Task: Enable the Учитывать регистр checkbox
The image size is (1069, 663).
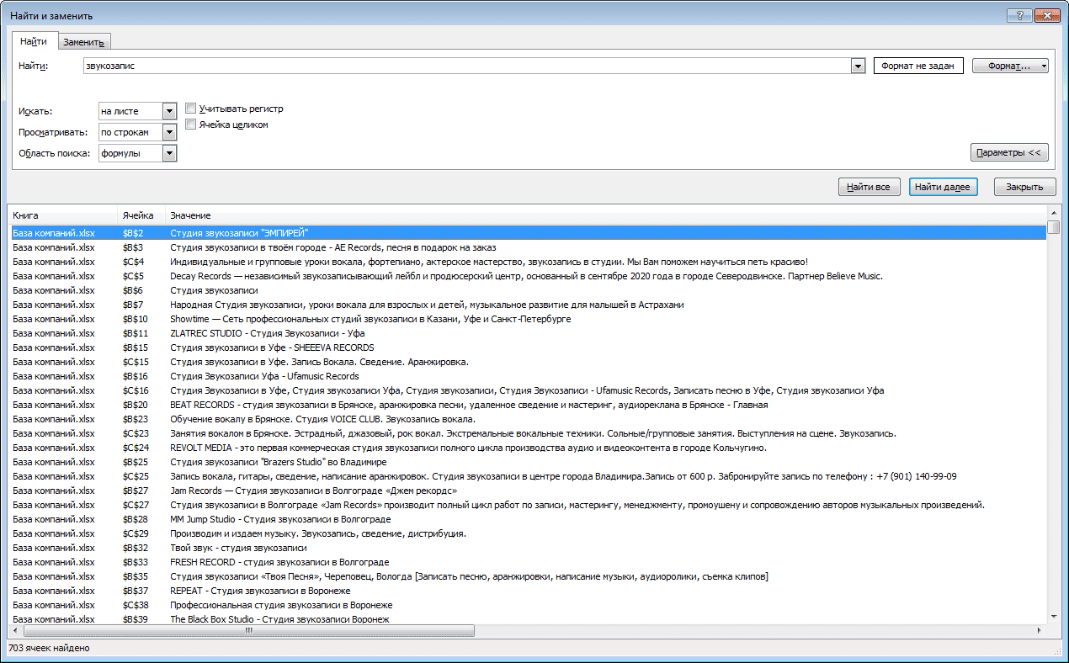Action: (x=191, y=109)
